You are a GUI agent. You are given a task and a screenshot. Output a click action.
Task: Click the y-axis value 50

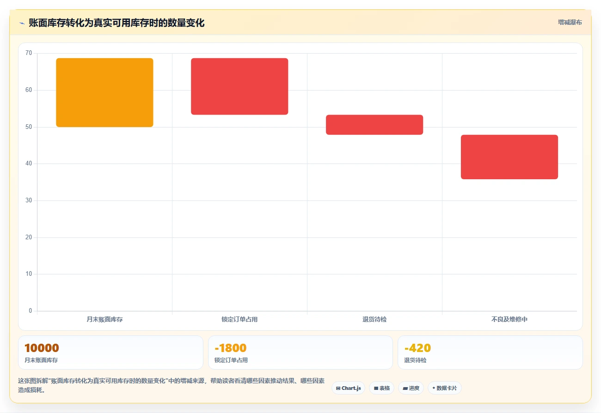coord(29,127)
